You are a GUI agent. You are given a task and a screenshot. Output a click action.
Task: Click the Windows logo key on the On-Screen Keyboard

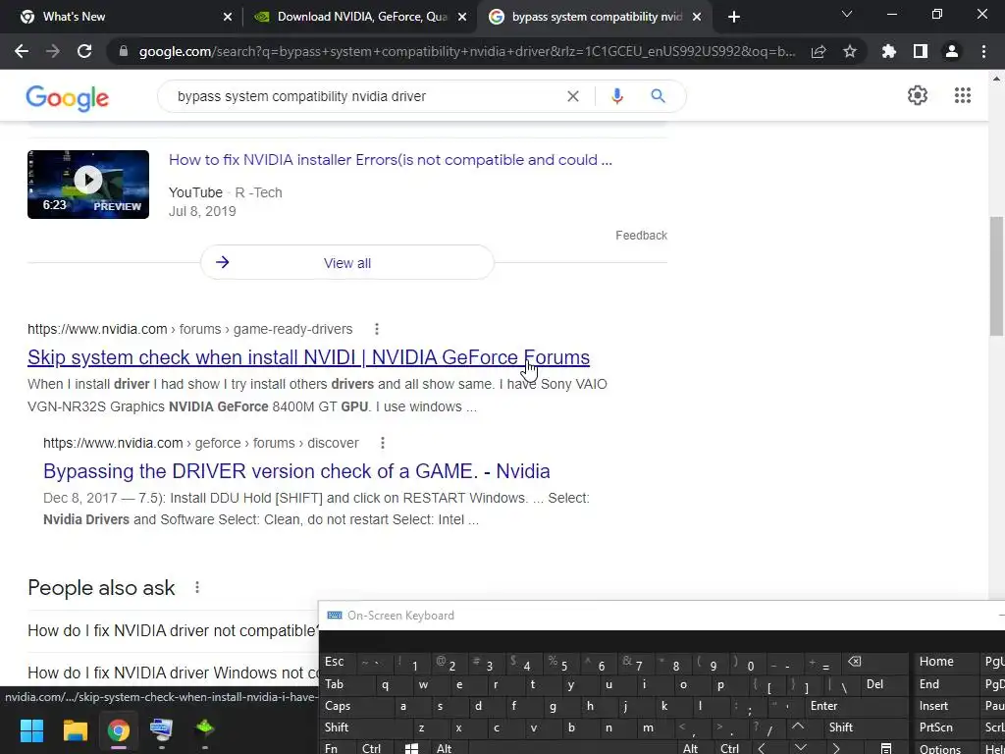(411, 748)
